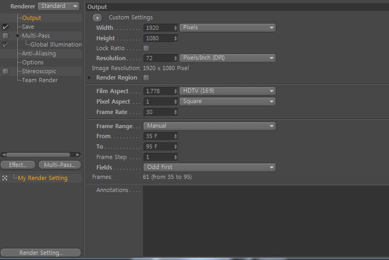Viewport: 389px width, 260px height.
Task: Expand the Render Region disclosure triangle
Action: 90,77
